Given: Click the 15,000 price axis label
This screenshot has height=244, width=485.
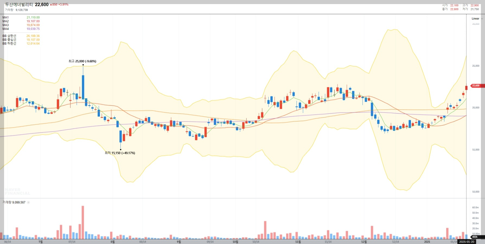Looking at the screenshot, I should point(476,150).
